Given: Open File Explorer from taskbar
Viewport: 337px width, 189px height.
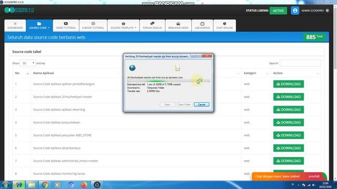Looking at the screenshot, I should coord(32,185).
